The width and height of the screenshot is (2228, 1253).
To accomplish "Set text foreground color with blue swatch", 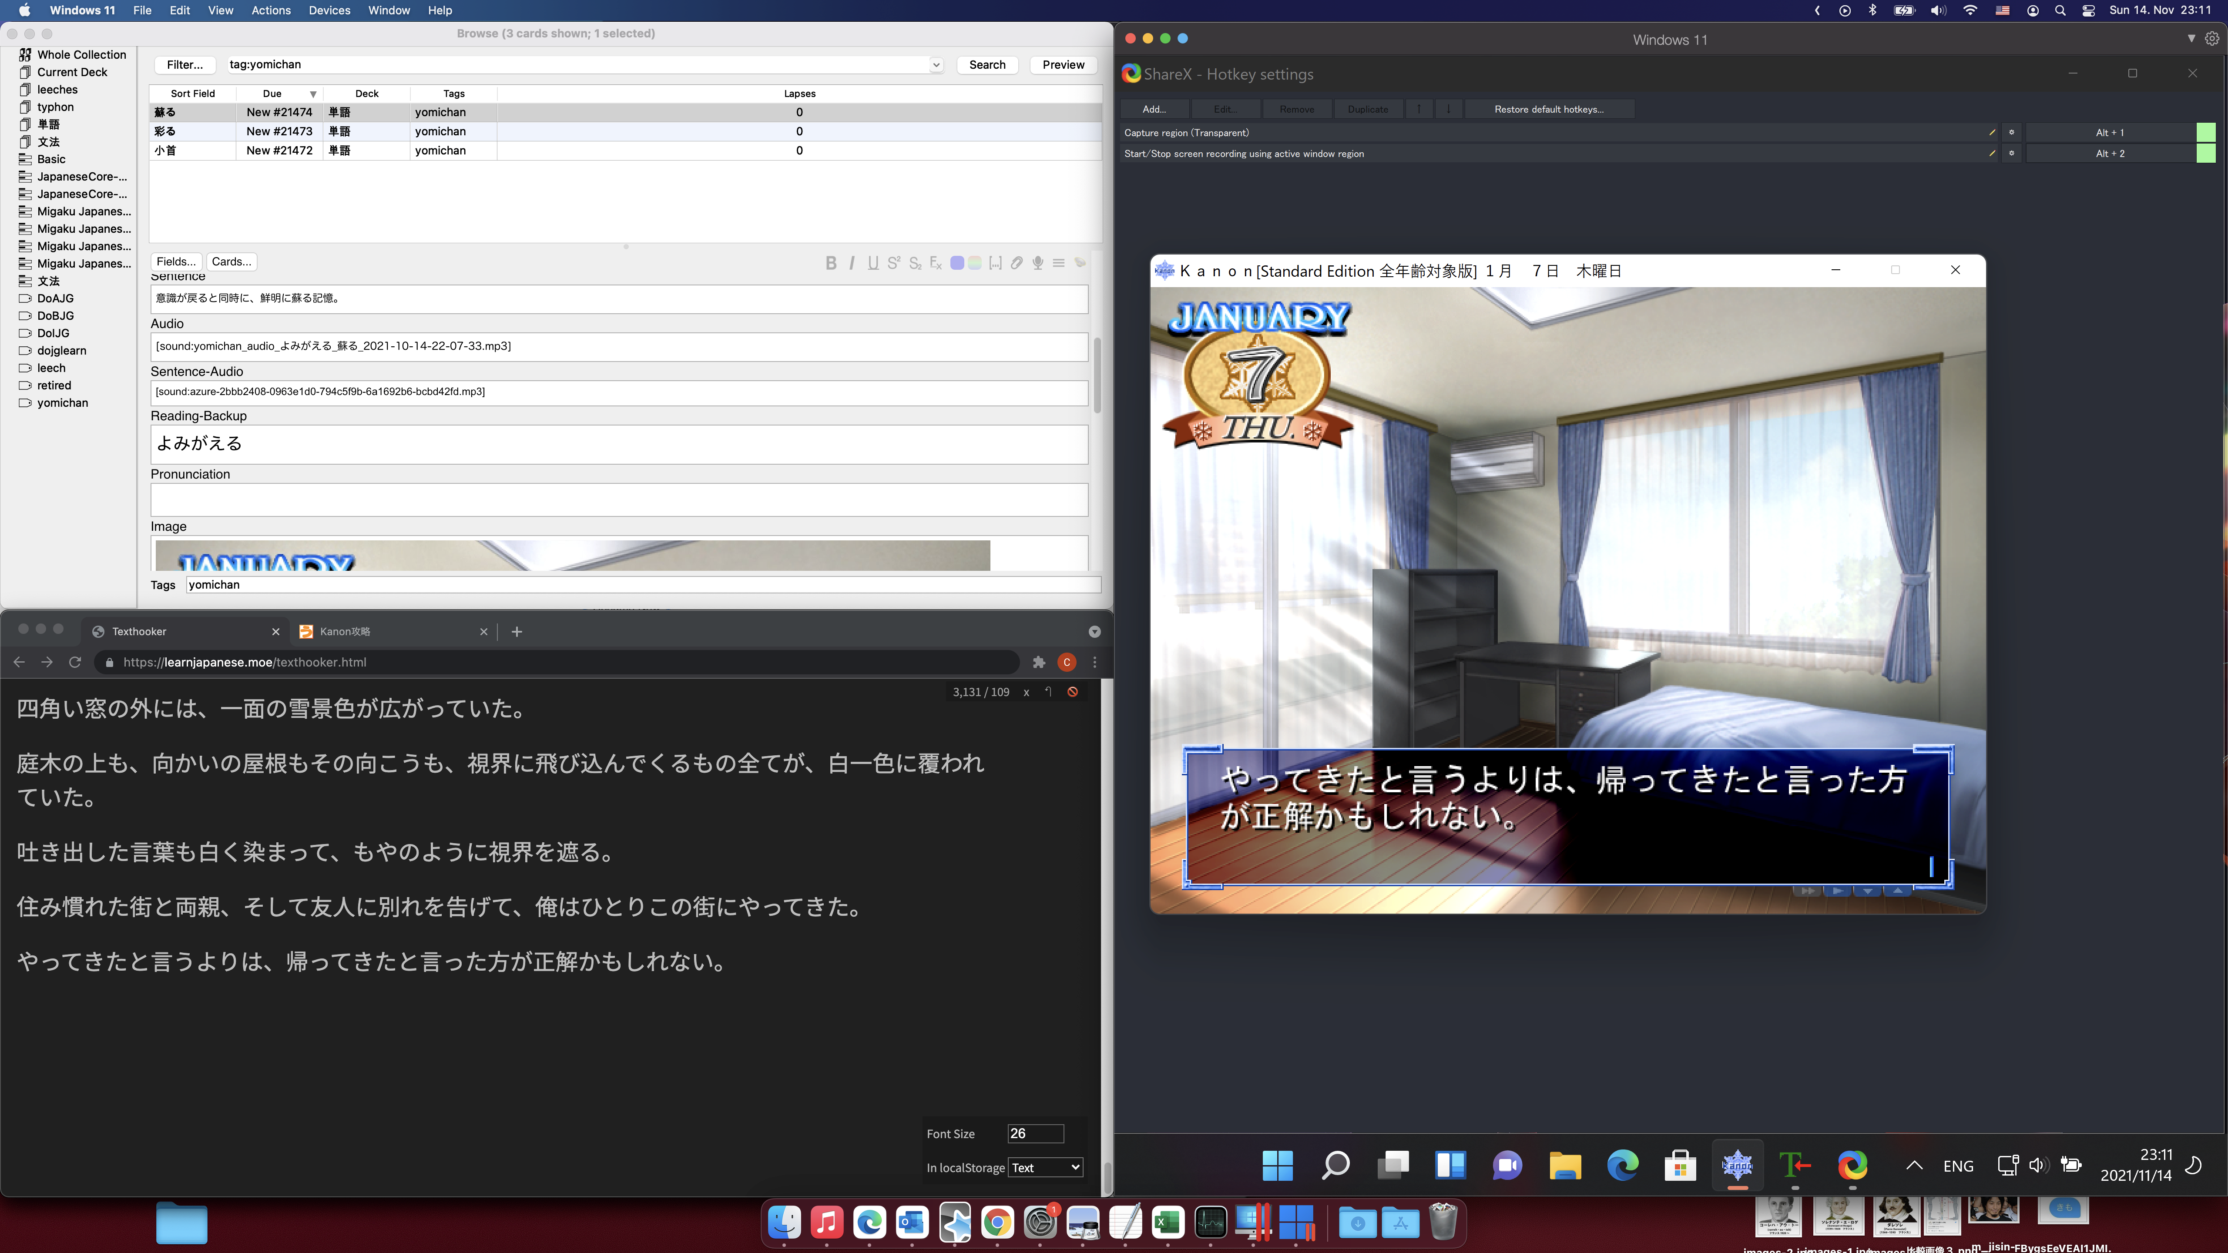I will pos(956,263).
